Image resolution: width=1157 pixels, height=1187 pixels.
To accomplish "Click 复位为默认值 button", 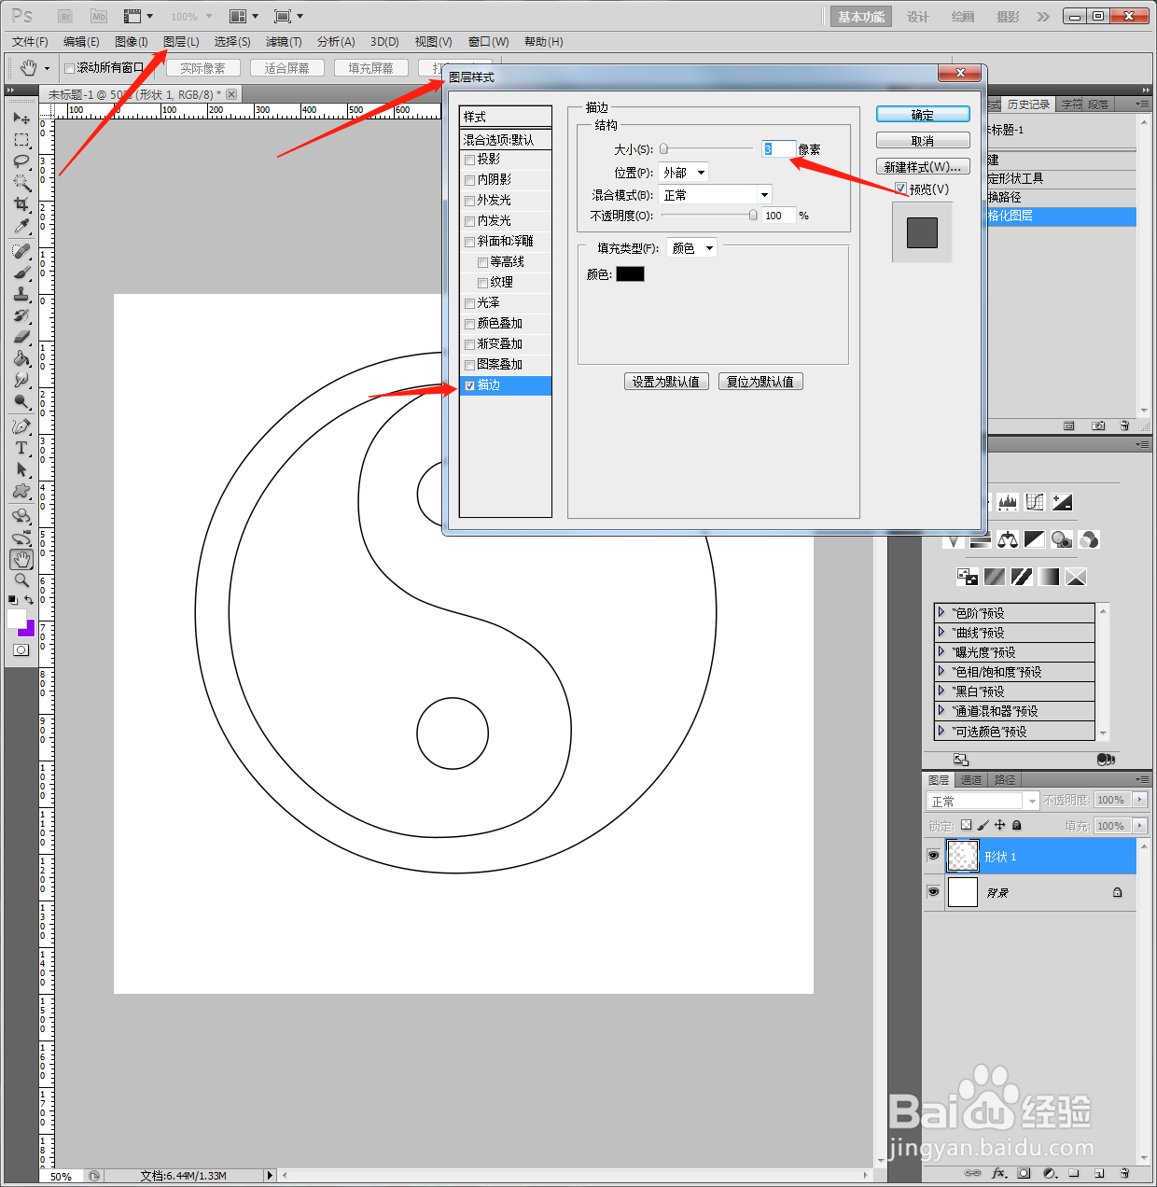I will (x=760, y=382).
